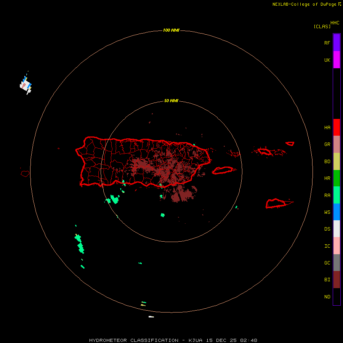Pick the HR dark green legend swatch

[x=337, y=178]
